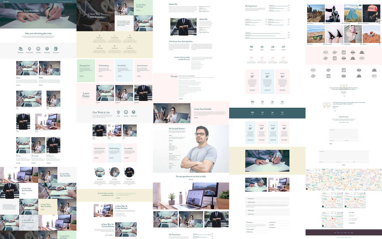Click the dark 70 Designs counter
The image size is (382, 239).
point(251,48)
